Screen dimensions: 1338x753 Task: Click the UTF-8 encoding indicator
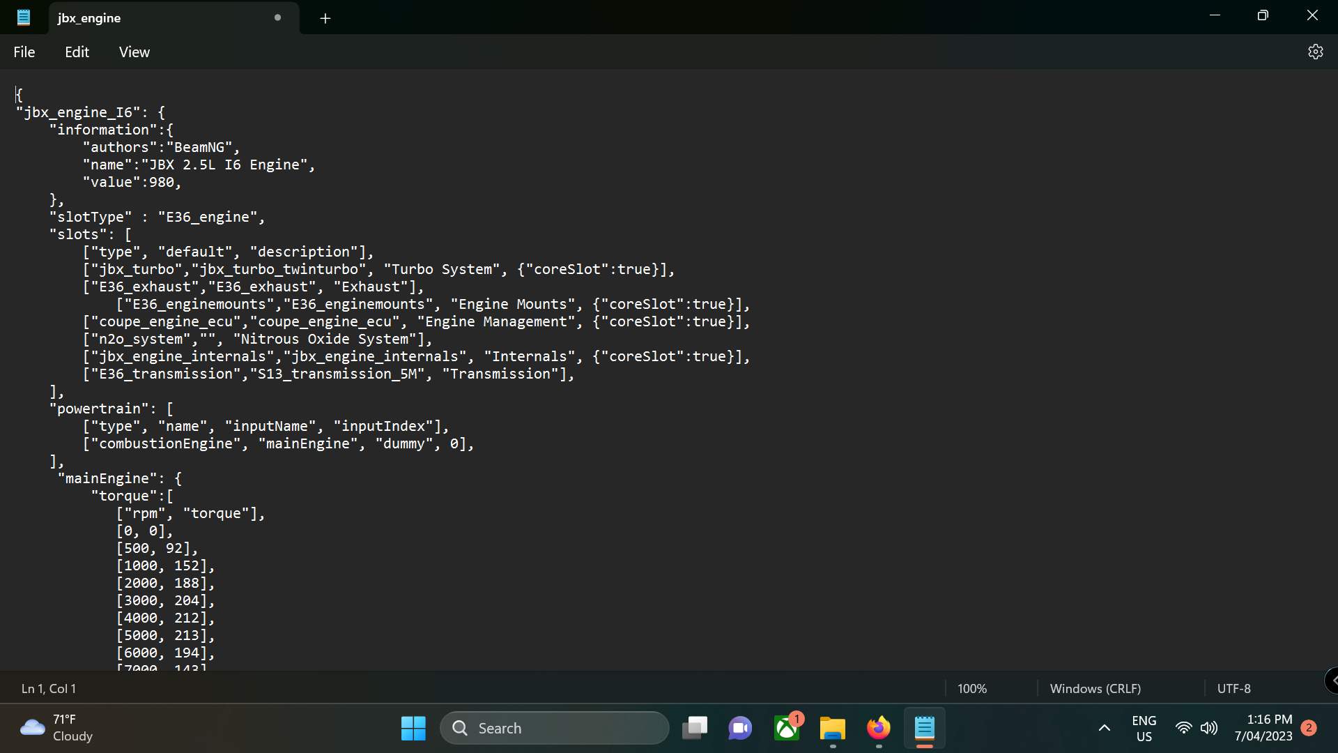point(1233,688)
